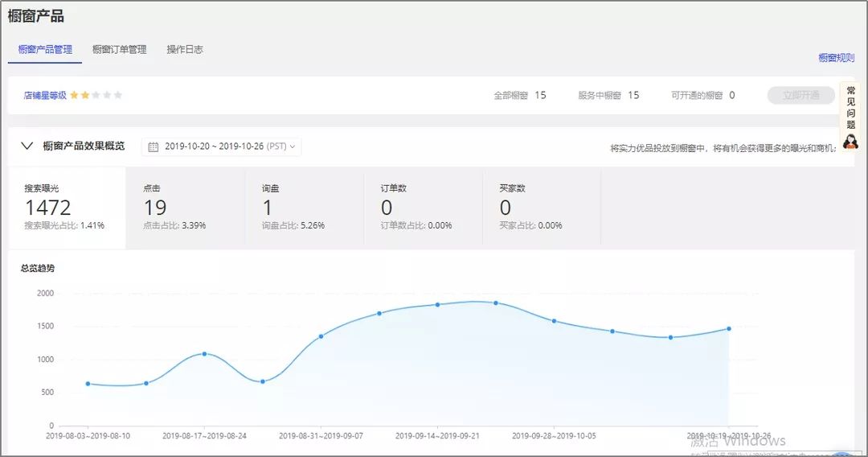868x457 pixels.
Task: Open the 操作日志 tab
Action: coord(185,50)
